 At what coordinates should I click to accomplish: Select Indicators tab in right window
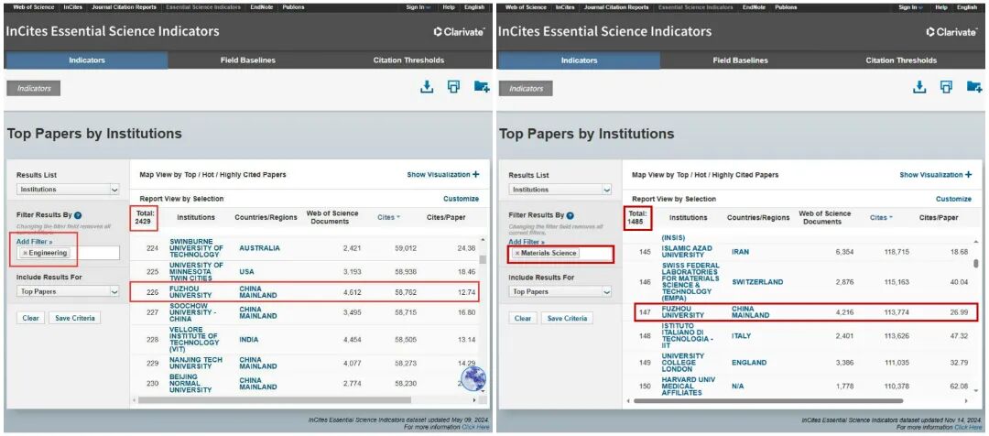pos(579,60)
